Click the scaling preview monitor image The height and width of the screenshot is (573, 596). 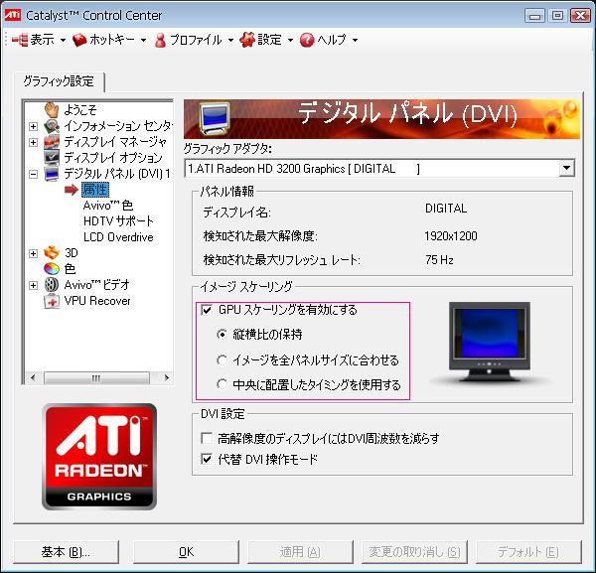489,342
